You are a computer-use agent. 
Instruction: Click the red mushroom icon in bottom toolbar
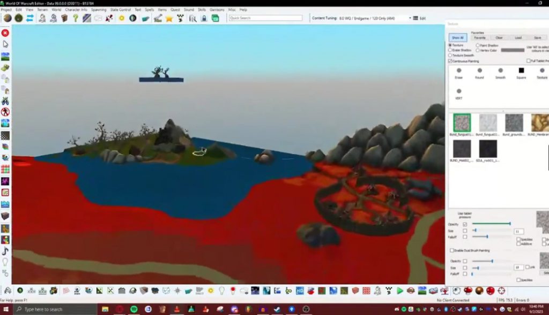[x=468, y=290]
